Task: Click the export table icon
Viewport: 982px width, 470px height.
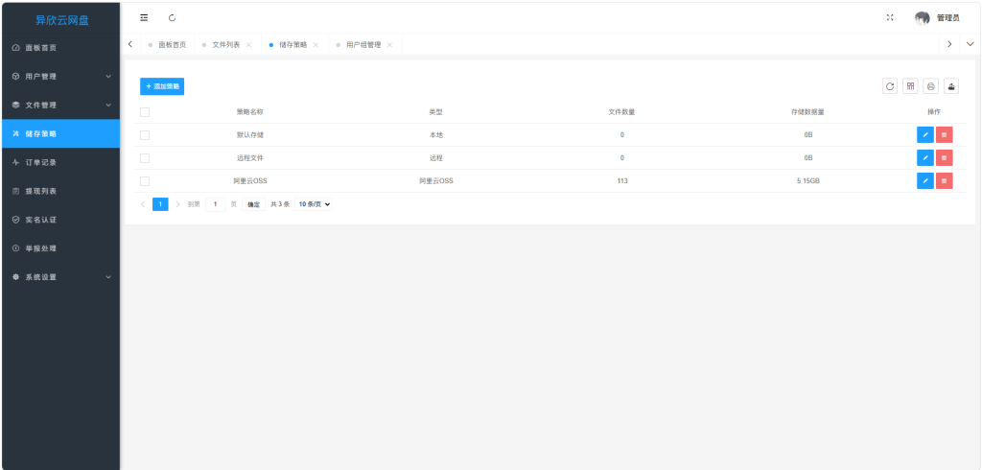Action: [951, 86]
